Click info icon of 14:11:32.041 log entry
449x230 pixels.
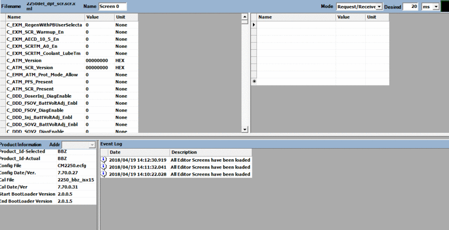tap(104, 167)
